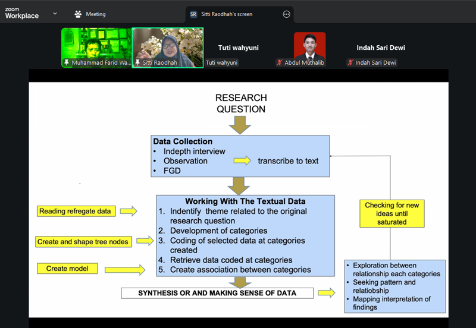Click Seeking pattern and relatiobship bullet
Viewport: 476px width, 328px height.
click(x=384, y=286)
